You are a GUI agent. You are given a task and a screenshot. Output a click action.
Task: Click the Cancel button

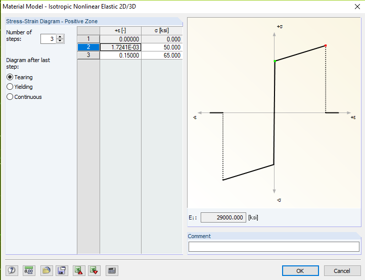(x=342, y=271)
